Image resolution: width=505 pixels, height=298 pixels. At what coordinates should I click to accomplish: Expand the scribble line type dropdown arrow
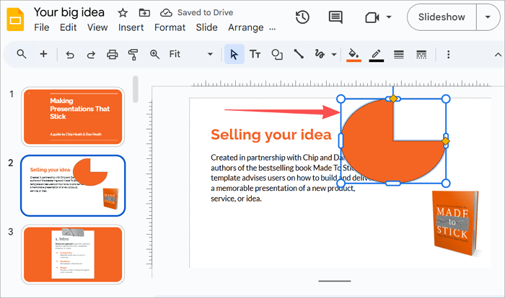tap(334, 54)
